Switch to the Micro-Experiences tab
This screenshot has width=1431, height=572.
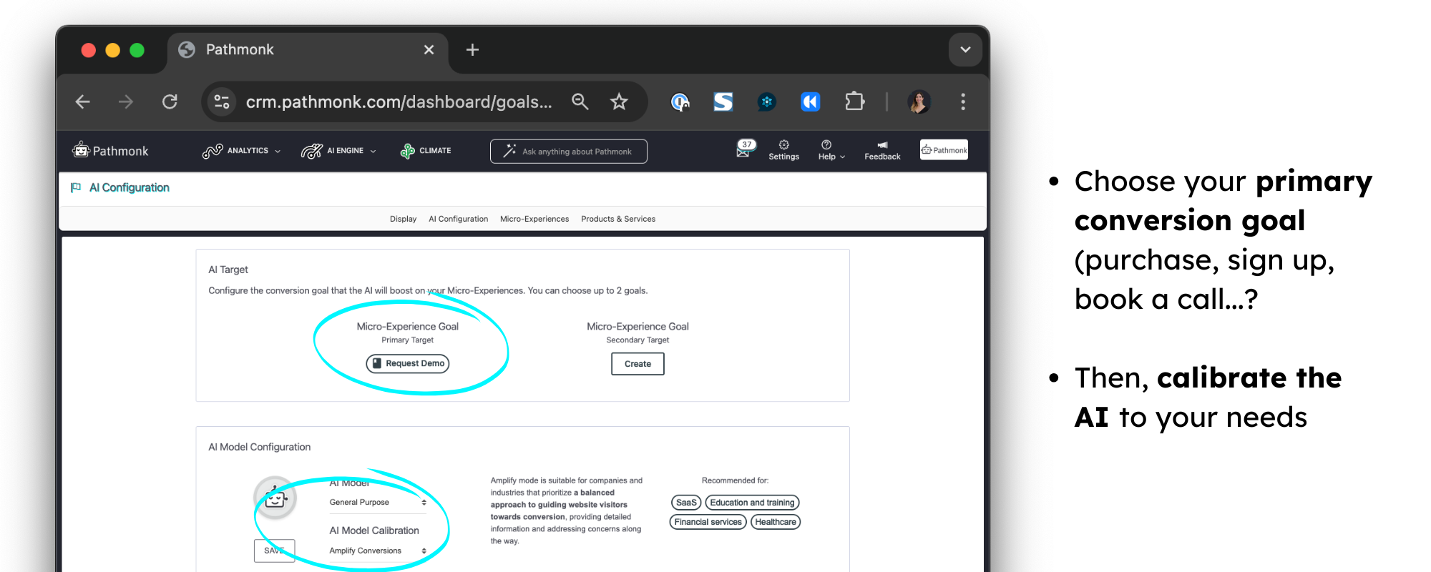[534, 219]
